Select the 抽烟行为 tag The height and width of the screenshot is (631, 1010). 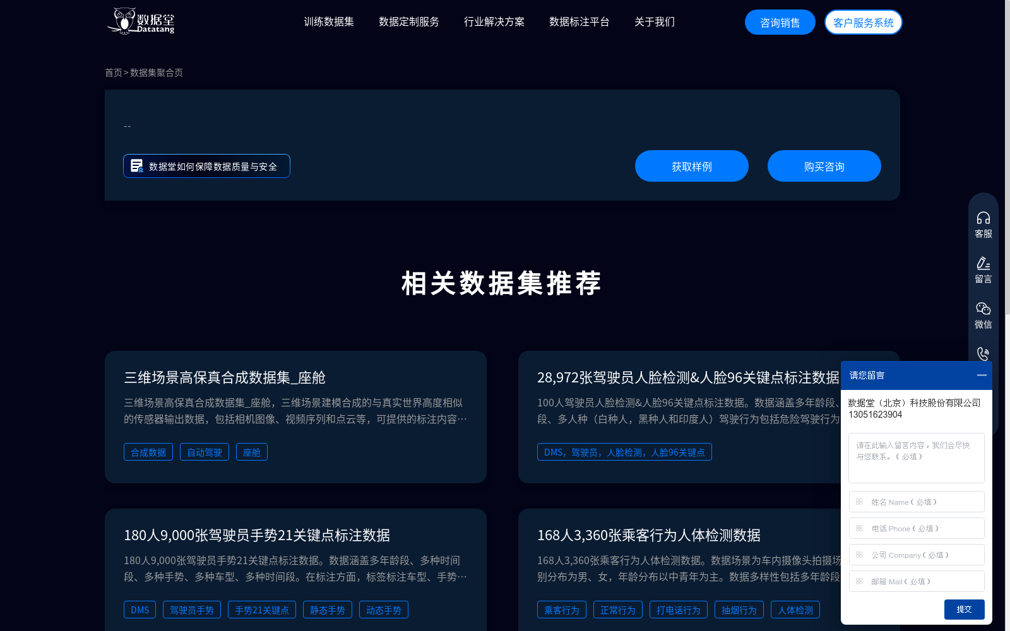click(739, 610)
